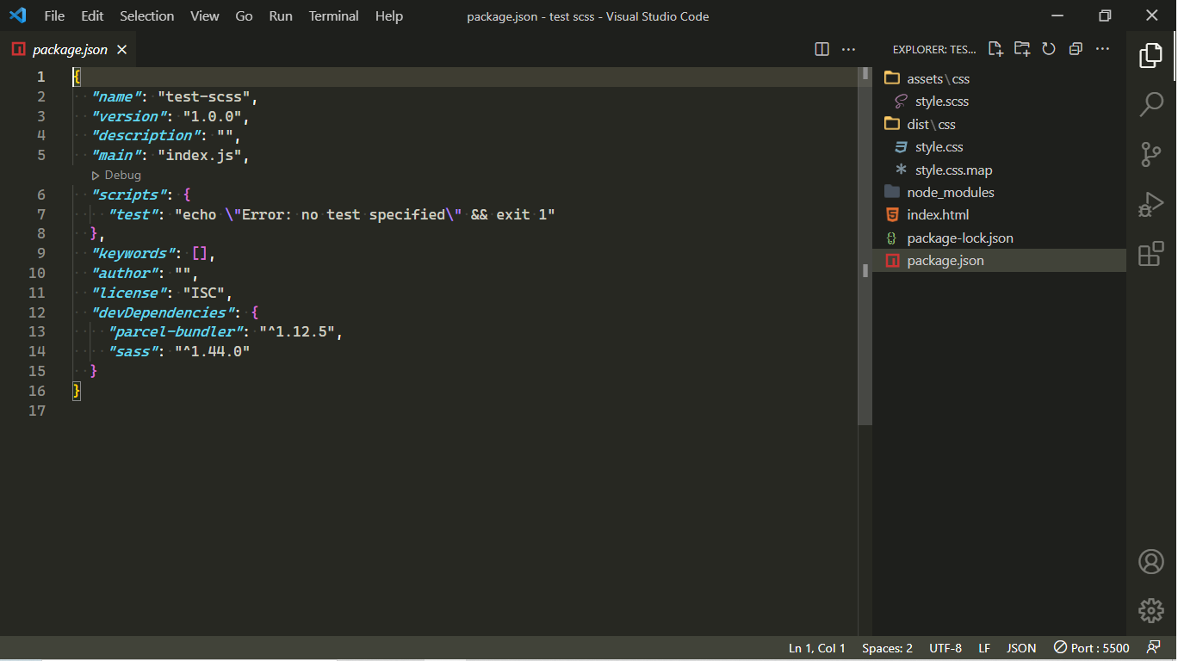
Task: Open the Source Control view
Action: (x=1151, y=155)
